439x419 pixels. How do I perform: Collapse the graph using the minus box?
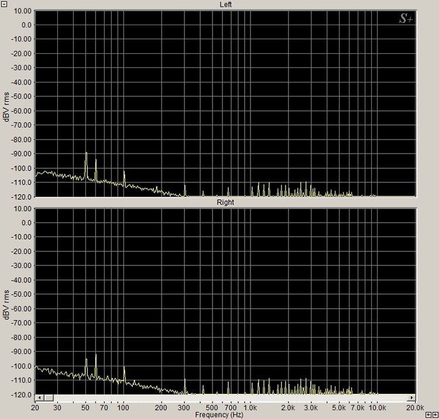point(5,4)
